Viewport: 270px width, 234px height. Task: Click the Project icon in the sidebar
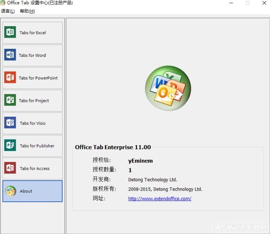[x=10, y=100]
